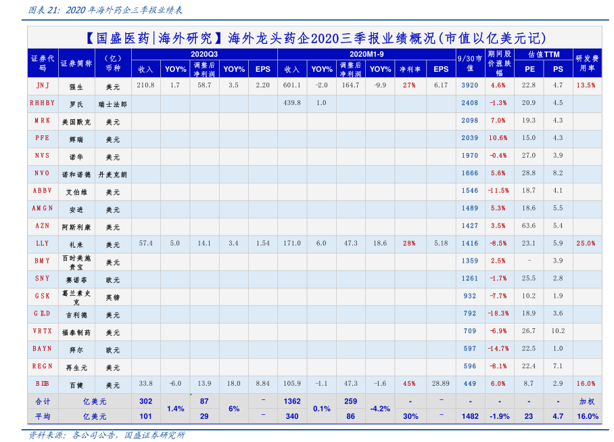Viewport: 614px width, 442px height.
Task: Select the RHHBY ticker cell
Action: pos(43,103)
